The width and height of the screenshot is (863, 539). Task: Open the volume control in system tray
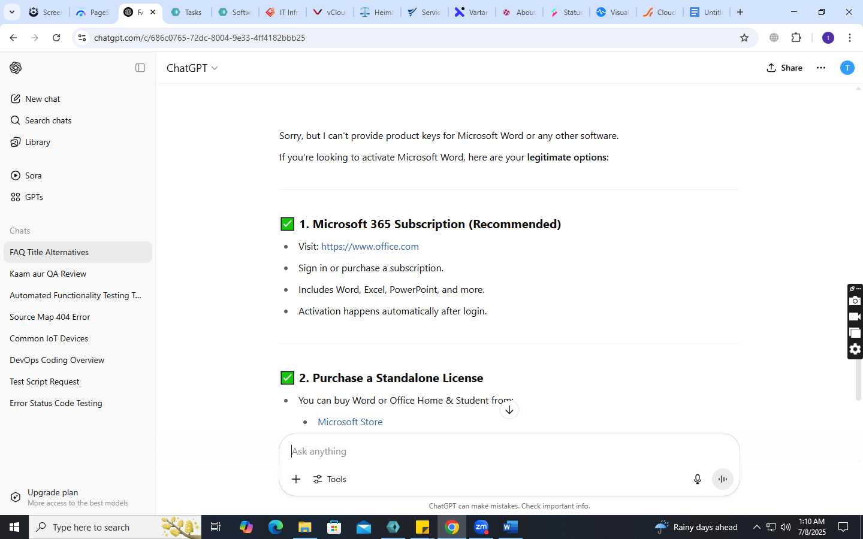pyautogui.click(x=786, y=527)
